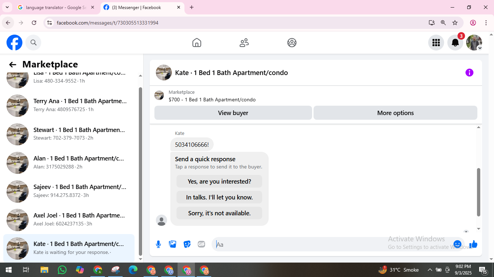Open the Chrome three-dot menu
Viewport: 494px width, 277px height.
(486, 23)
